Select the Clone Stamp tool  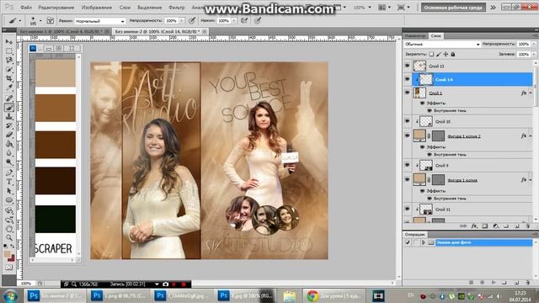pyautogui.click(x=9, y=117)
